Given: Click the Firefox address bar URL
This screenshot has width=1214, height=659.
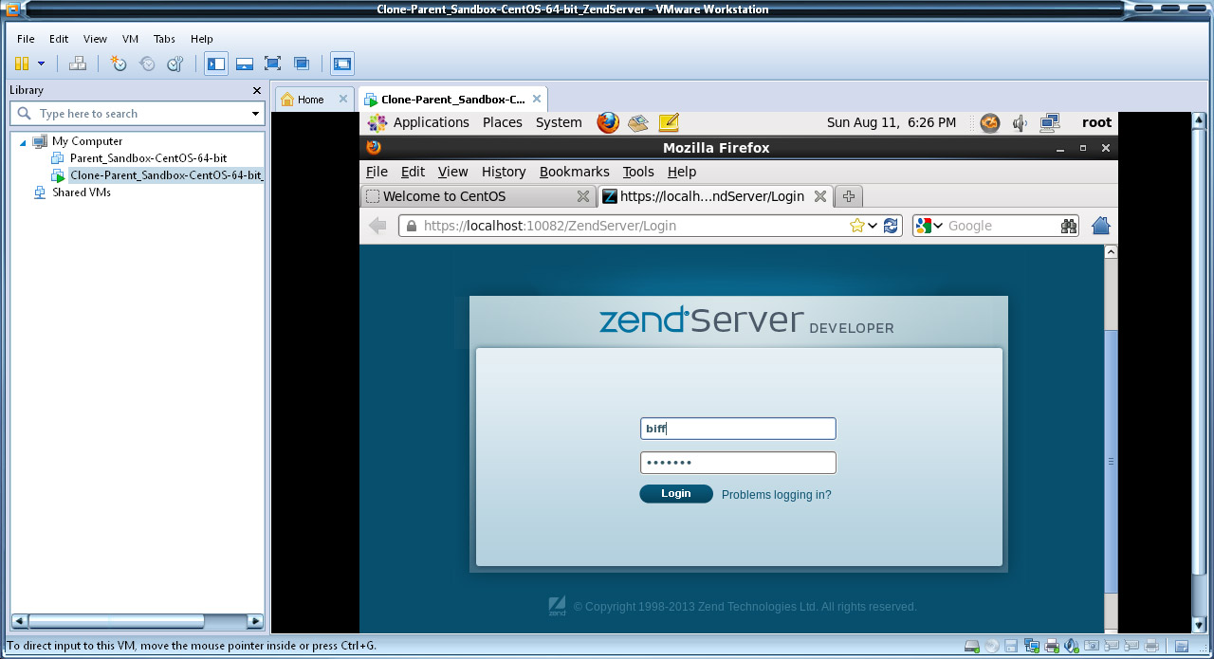Looking at the screenshot, I should coord(550,226).
